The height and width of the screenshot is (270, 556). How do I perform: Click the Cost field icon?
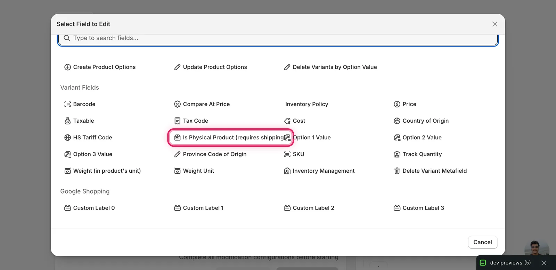pos(287,121)
